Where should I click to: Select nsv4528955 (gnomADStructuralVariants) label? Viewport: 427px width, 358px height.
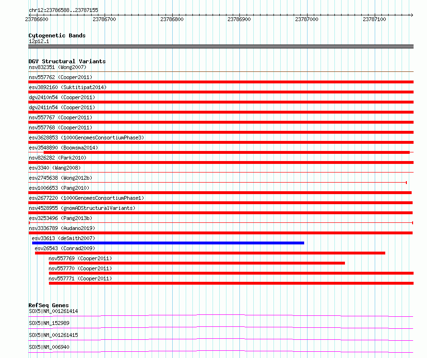[82, 208]
